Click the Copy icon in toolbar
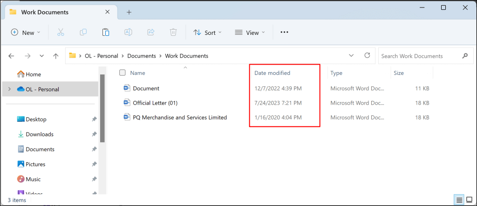Screen dimensions: 477x206 83,33
